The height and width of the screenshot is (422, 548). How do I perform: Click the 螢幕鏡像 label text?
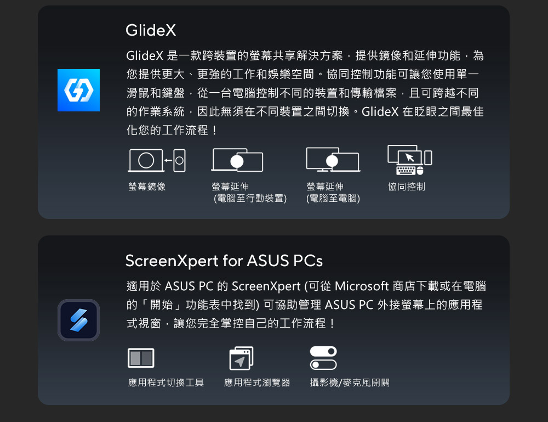(x=147, y=187)
